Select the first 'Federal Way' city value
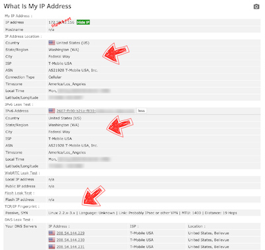Viewport: 265px width, 250px height. pos(59,57)
